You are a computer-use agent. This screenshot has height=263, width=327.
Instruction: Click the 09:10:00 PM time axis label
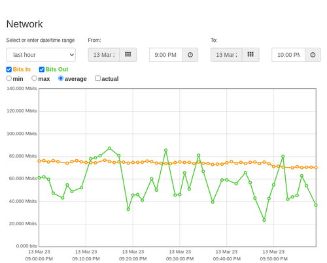click(86, 259)
